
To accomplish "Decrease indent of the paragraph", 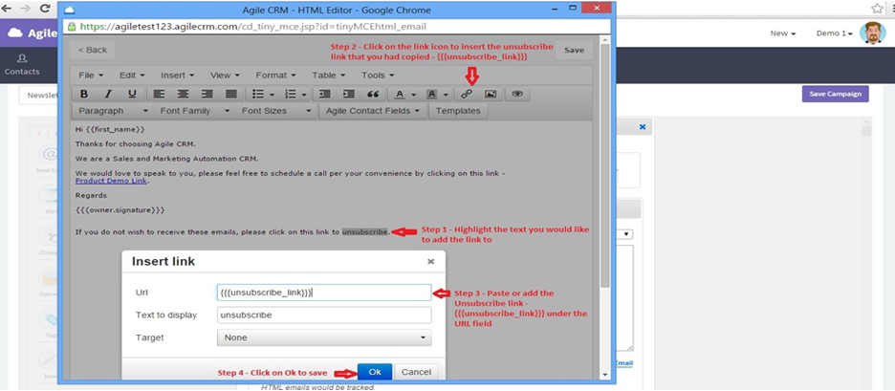I will [x=325, y=95].
